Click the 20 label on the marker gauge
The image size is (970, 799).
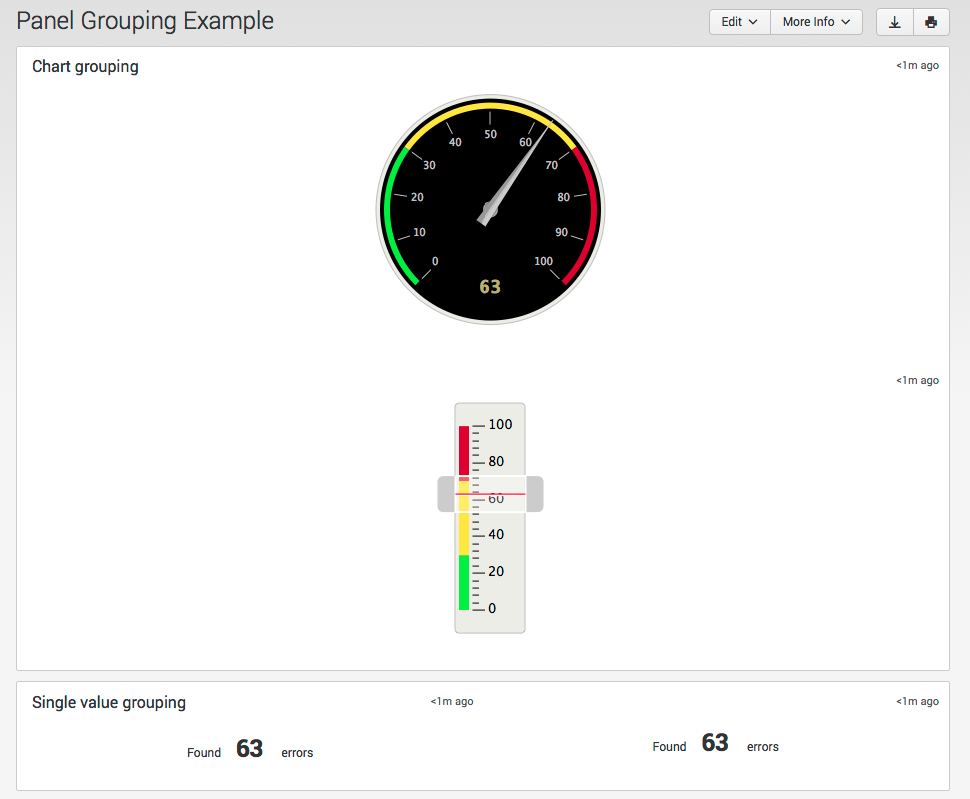[x=496, y=571]
